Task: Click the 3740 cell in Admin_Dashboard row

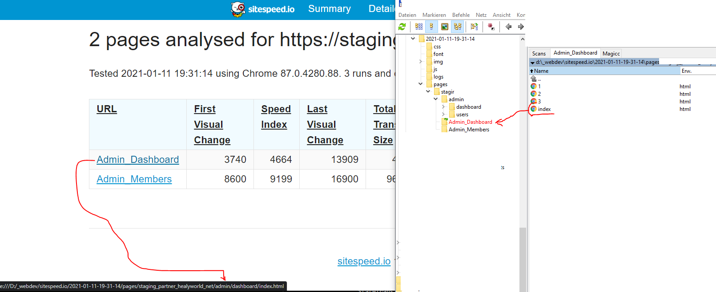Action: pyautogui.click(x=220, y=160)
